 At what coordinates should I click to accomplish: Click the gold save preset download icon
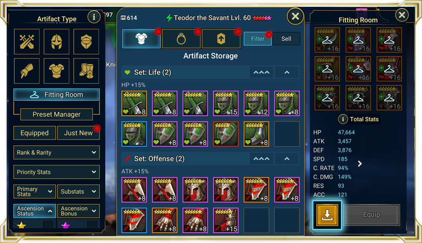coord(327,215)
